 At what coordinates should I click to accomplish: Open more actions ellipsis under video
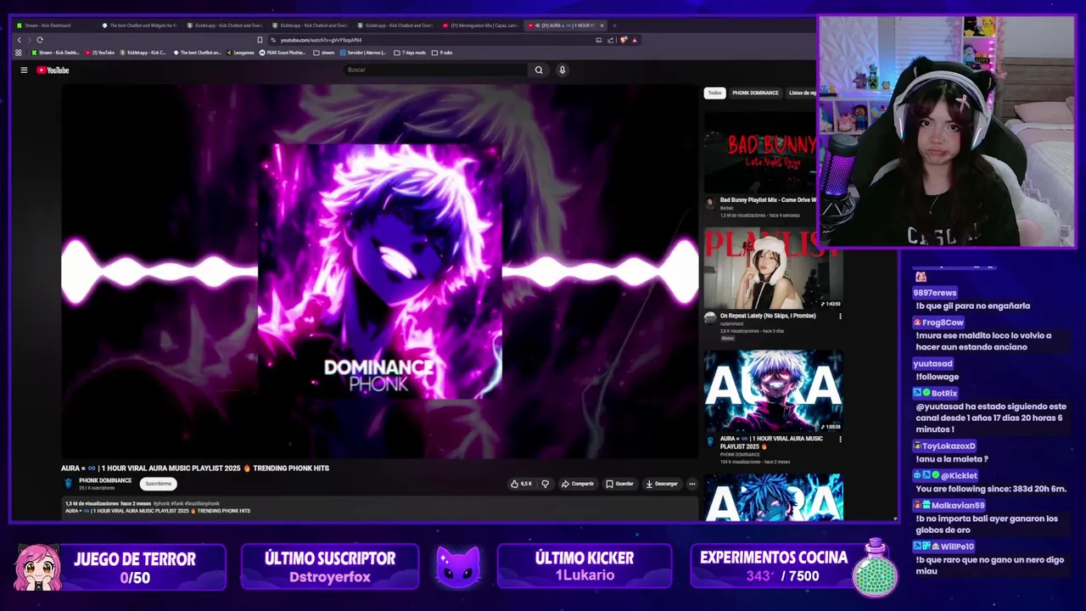point(692,484)
